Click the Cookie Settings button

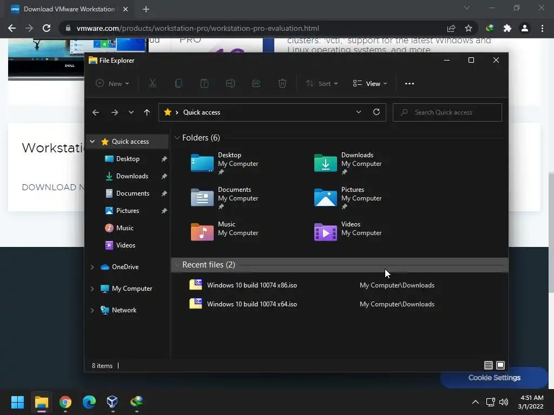[x=494, y=378]
